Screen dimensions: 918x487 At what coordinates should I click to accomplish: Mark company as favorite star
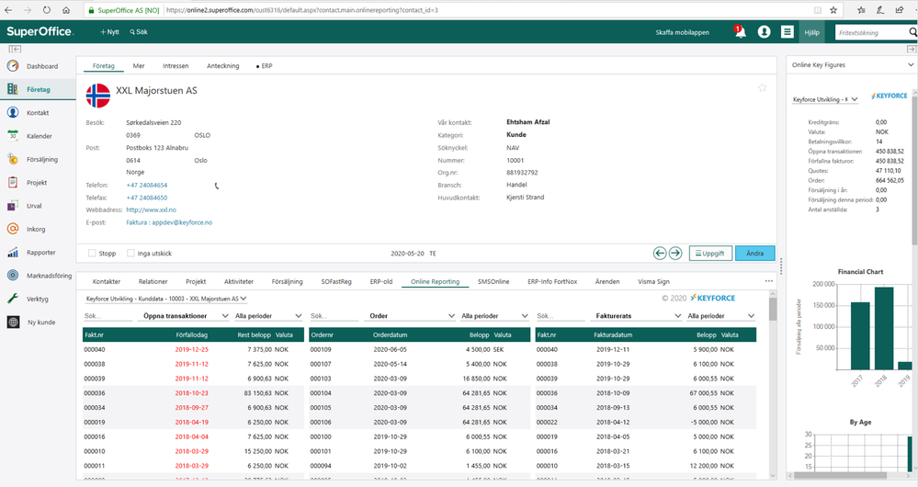pyautogui.click(x=763, y=88)
